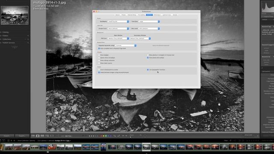The height and width of the screenshot is (154, 274).
Task: Switch to External Editing preferences tab
Action: (132, 15)
